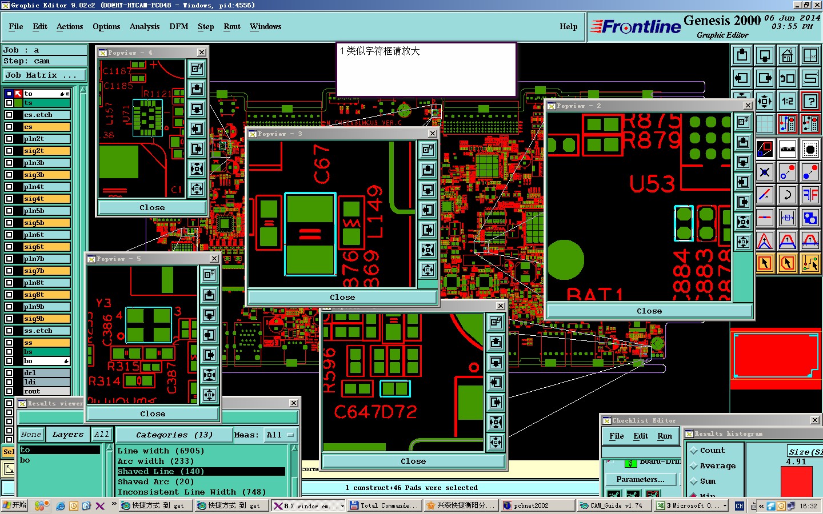Open the Actions menu
This screenshot has height=514, width=823.
click(70, 27)
